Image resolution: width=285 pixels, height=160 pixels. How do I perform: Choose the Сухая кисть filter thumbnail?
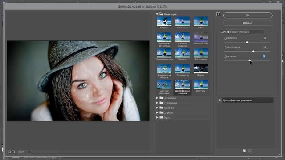click(x=183, y=68)
